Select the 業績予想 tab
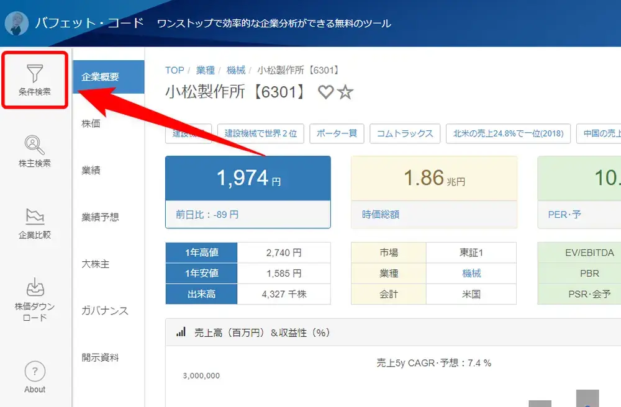 [100, 217]
